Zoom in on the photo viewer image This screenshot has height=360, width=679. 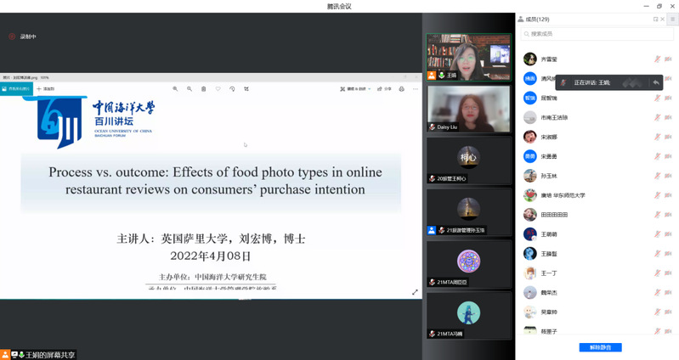[175, 88]
